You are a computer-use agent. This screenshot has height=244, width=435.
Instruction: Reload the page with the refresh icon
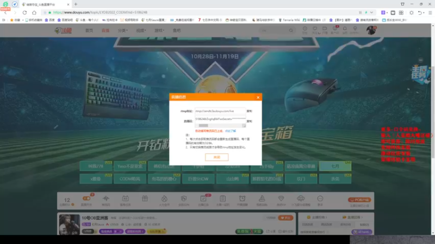[x=24, y=12]
